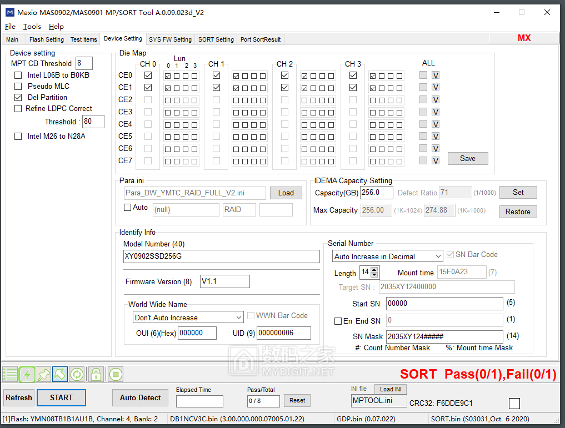Toggle Pseudo MLC checkbox
This screenshot has height=428, width=565.
(x=18, y=87)
